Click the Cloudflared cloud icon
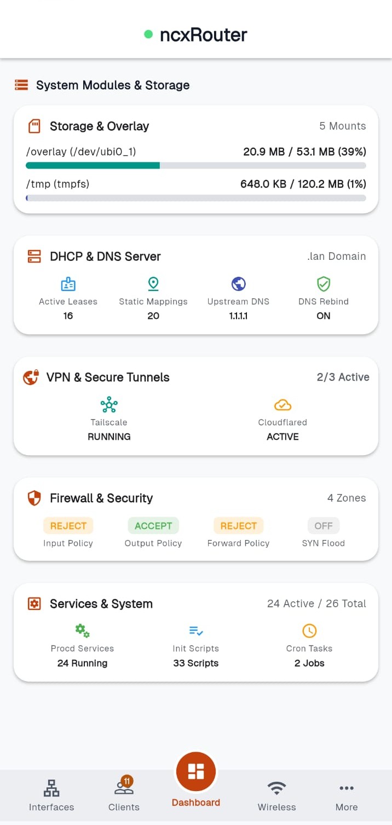The width and height of the screenshot is (392, 825). [283, 405]
